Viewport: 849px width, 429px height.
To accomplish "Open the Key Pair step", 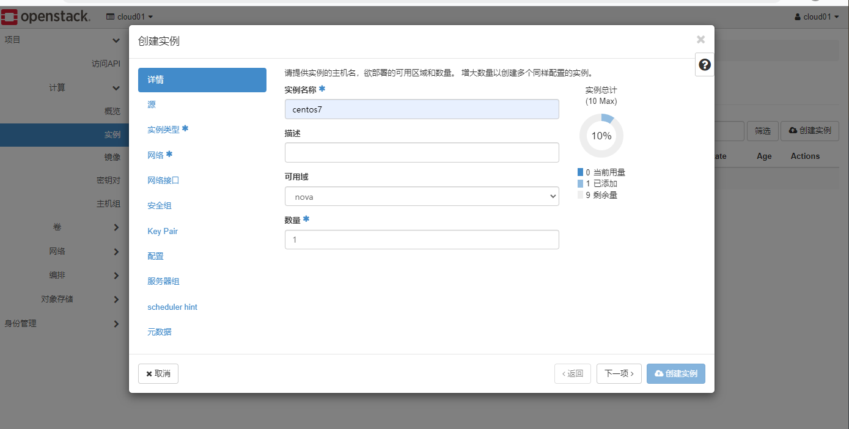I will pyautogui.click(x=163, y=231).
